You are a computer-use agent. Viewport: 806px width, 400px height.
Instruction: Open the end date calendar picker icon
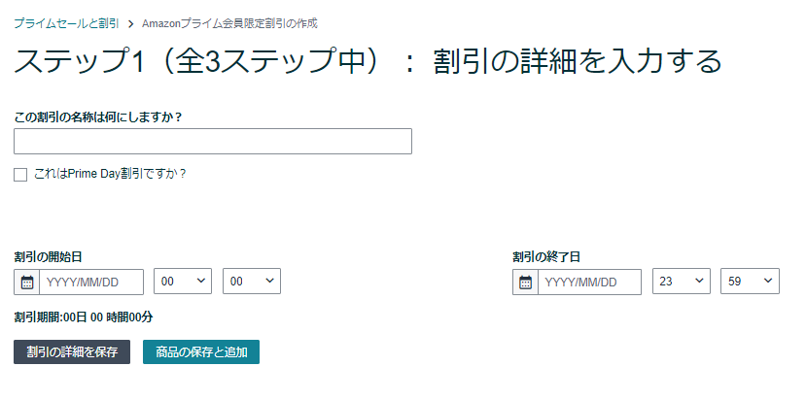[x=525, y=283]
